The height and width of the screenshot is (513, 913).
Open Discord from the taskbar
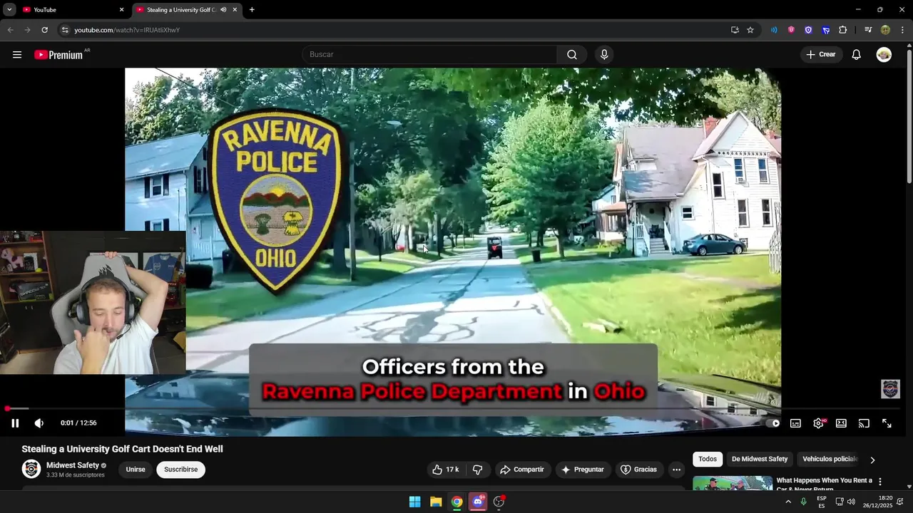478,502
